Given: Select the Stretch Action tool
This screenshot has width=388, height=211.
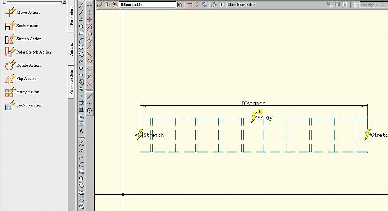Looking at the screenshot, I should point(23,39).
